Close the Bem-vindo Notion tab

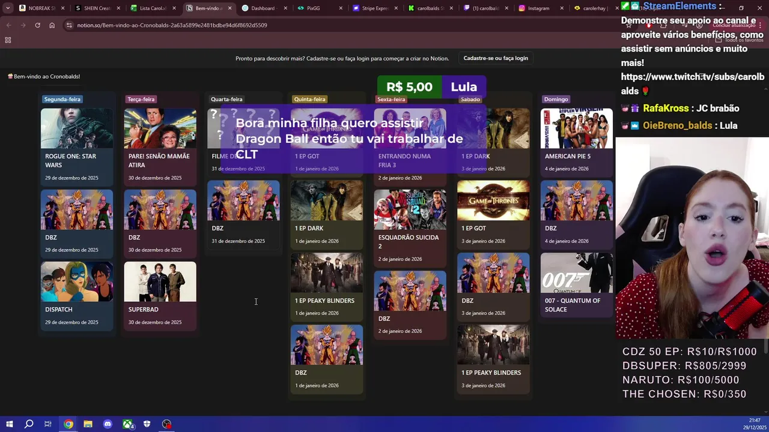click(x=229, y=8)
